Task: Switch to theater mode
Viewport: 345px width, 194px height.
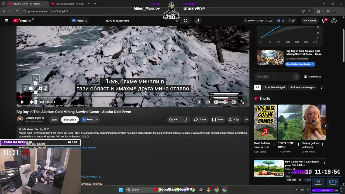Action: 234,102
